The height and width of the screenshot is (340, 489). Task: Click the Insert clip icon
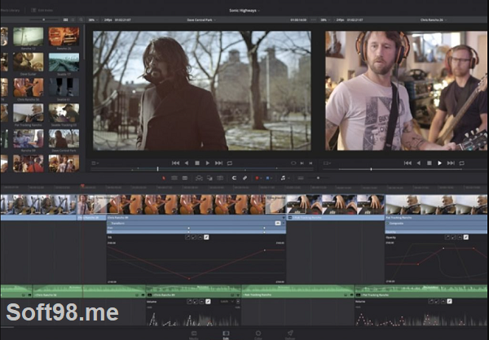pos(199,178)
